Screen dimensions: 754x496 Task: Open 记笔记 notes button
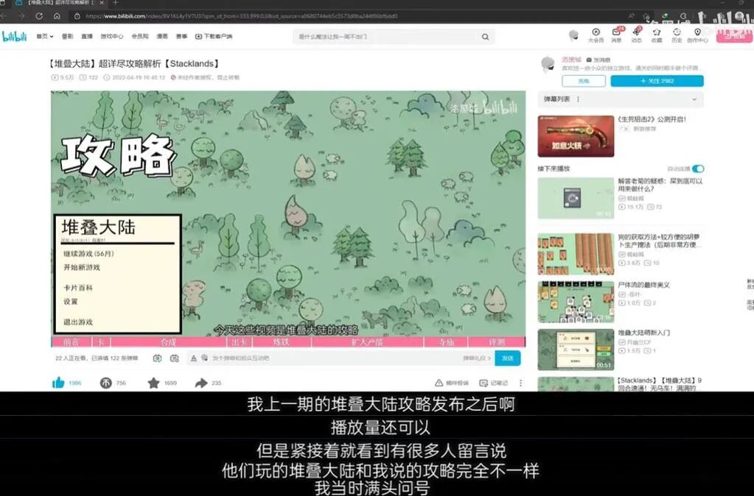coord(494,383)
